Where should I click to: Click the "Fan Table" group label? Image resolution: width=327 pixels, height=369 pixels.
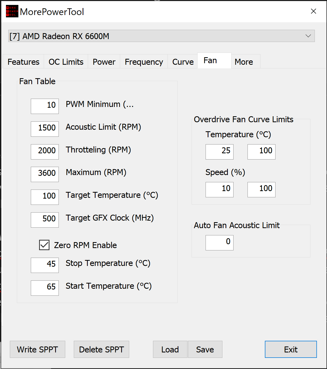click(37, 81)
